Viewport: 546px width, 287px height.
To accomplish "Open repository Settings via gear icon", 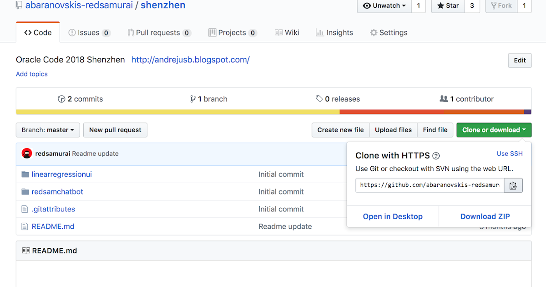I will pyautogui.click(x=374, y=32).
